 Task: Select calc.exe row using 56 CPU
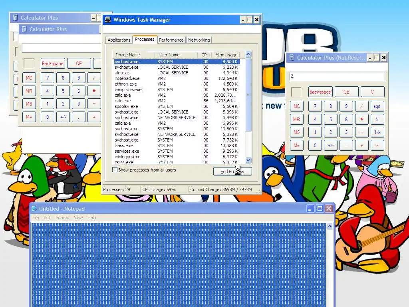click(177, 101)
